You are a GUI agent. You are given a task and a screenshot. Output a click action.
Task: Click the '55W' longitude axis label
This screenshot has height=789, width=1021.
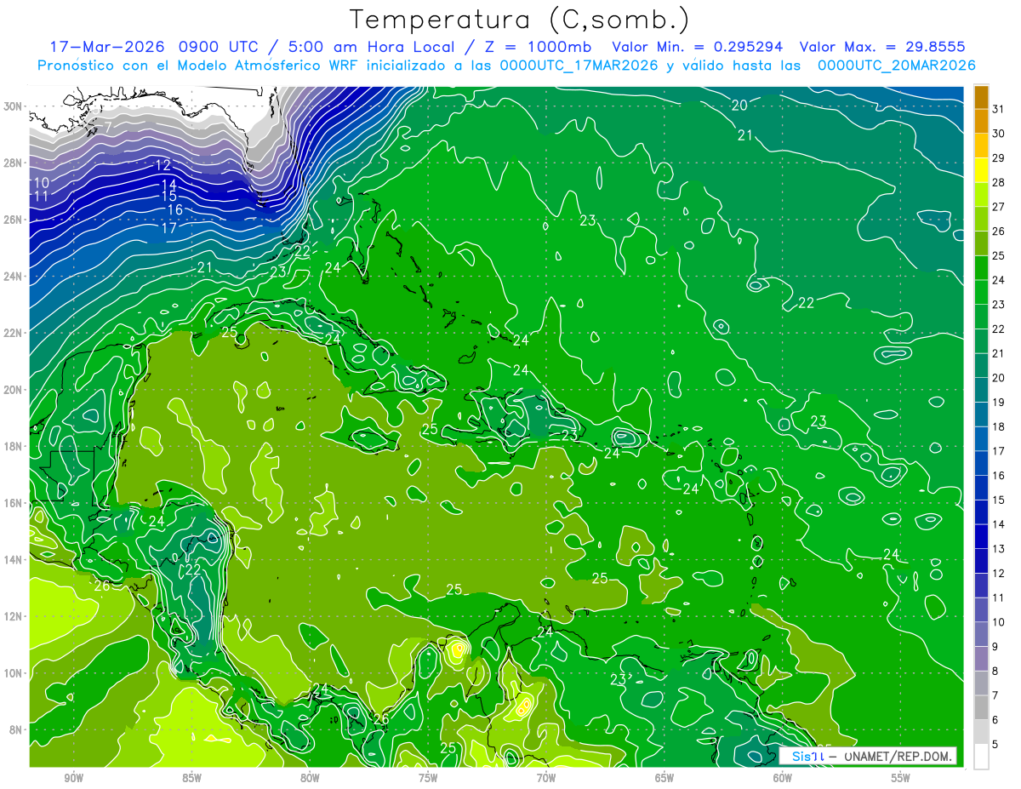click(901, 778)
